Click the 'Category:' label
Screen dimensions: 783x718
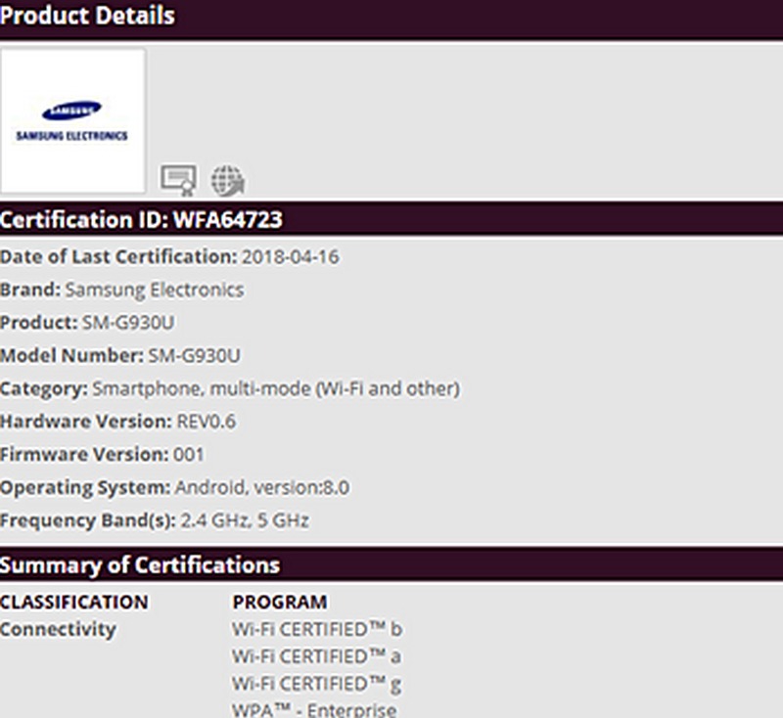(x=44, y=388)
